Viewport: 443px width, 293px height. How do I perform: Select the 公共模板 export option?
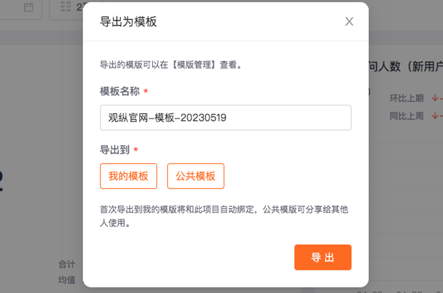click(196, 176)
